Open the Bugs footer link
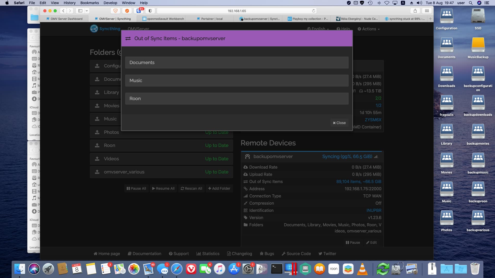The width and height of the screenshot is (495, 278). tap(267, 254)
